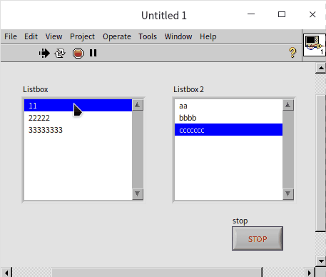This screenshot has width=326, height=277.
Task: Pause the running VI
Action: (93, 53)
